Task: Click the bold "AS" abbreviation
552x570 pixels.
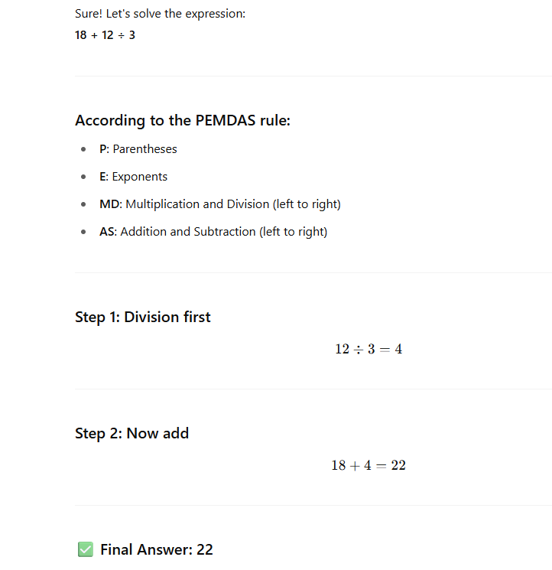Action: tap(107, 232)
